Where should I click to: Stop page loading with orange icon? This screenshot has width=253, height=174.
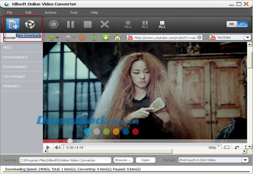82,38
